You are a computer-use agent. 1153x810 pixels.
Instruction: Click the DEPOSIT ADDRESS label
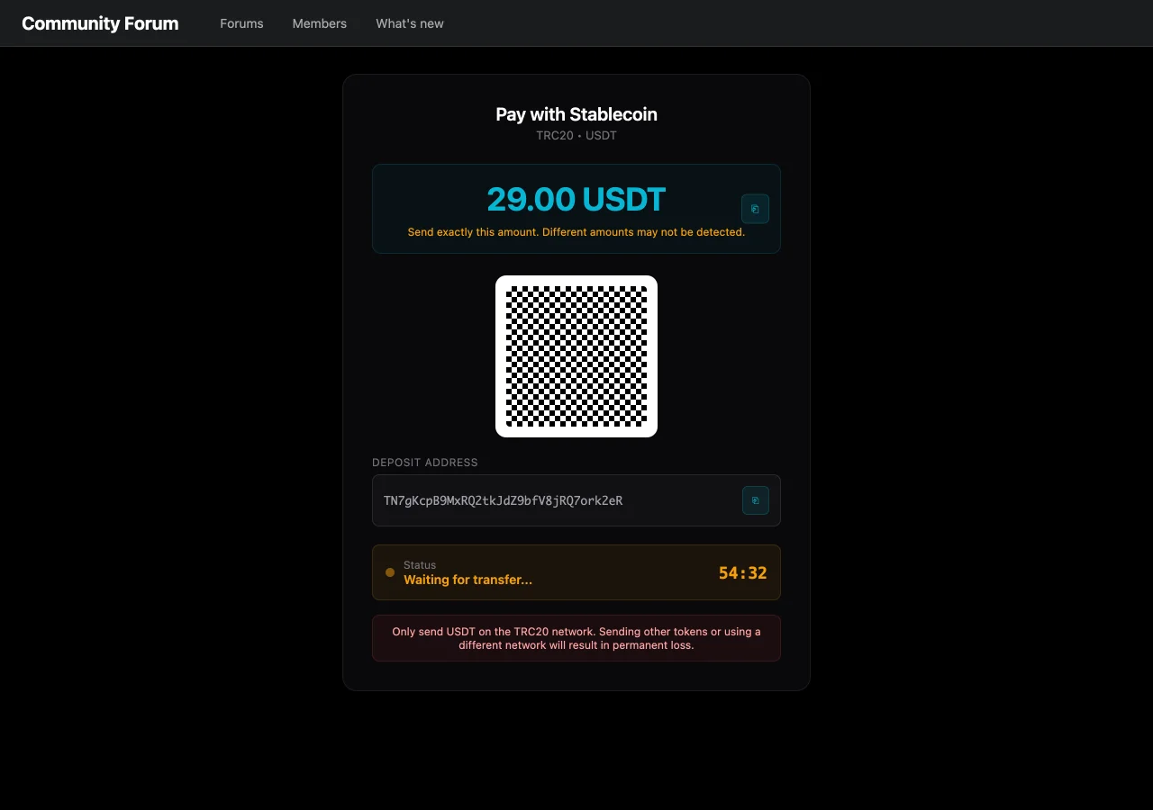425,463
